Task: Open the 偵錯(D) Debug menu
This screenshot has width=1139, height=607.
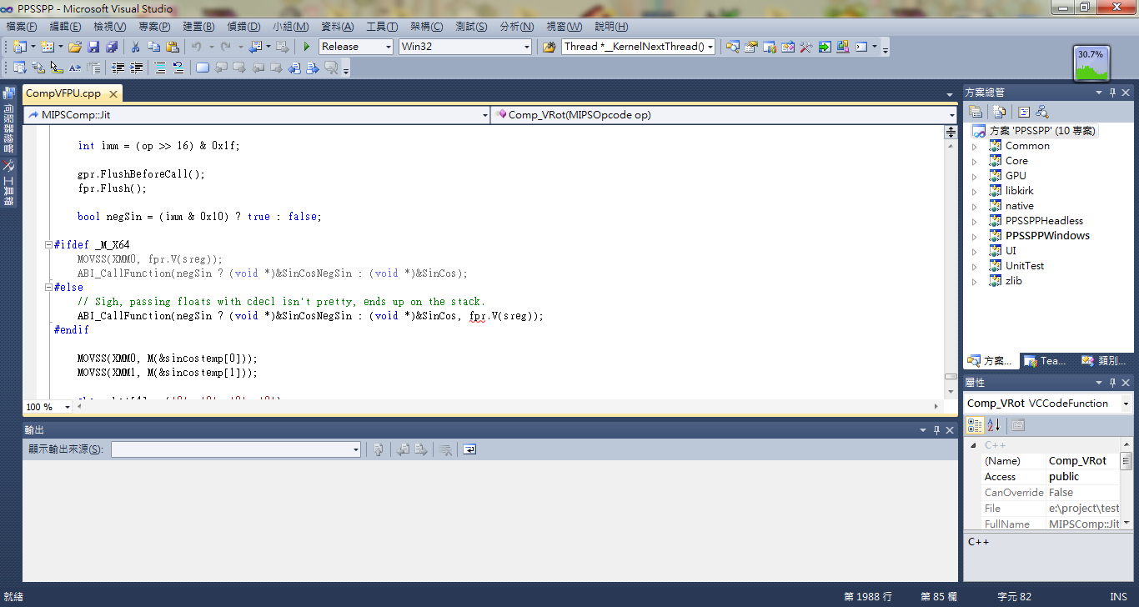Action: tap(243, 27)
